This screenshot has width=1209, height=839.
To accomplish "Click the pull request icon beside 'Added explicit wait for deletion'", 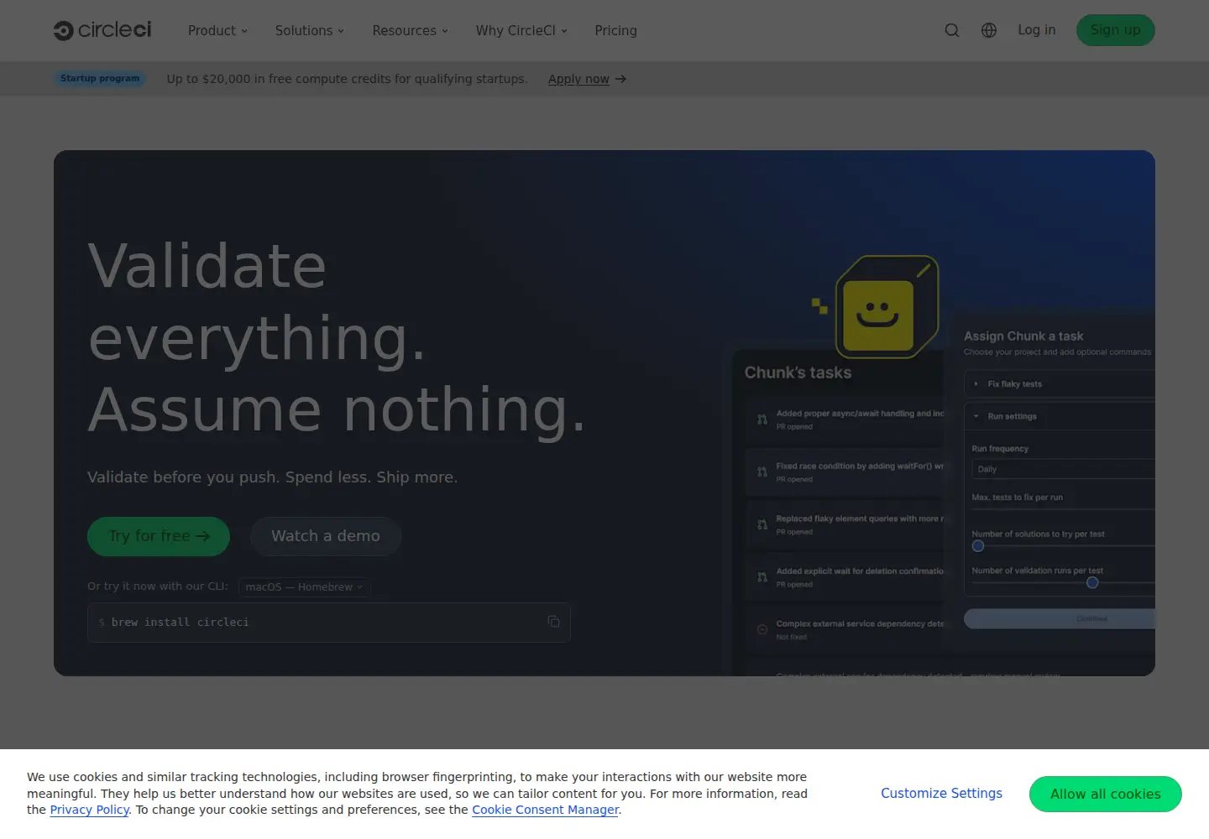I will (762, 577).
